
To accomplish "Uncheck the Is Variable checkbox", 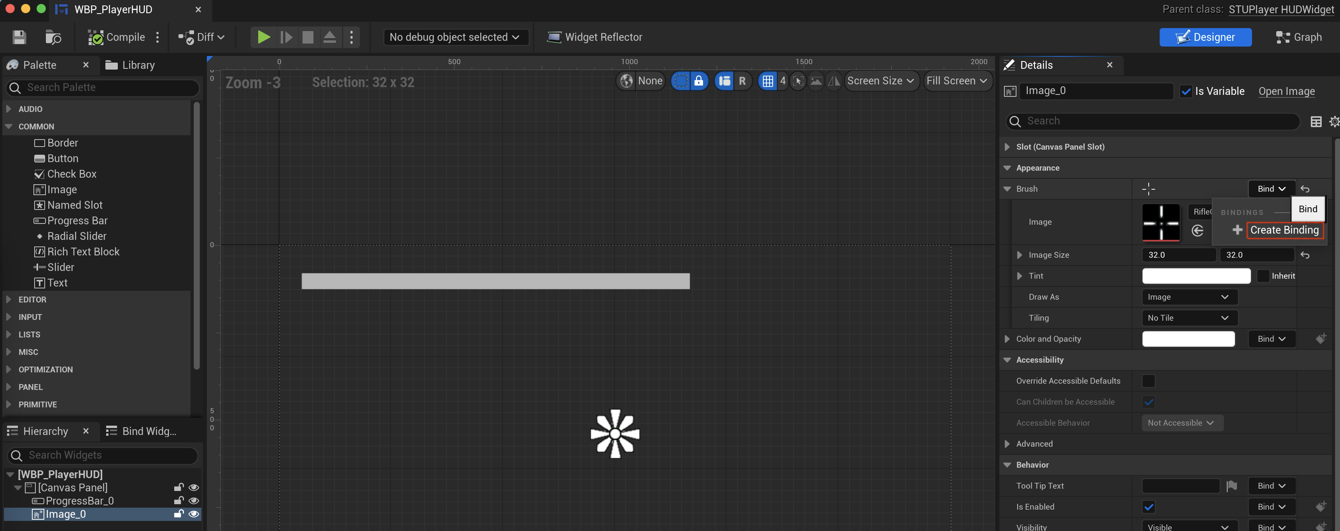I will [x=1186, y=91].
